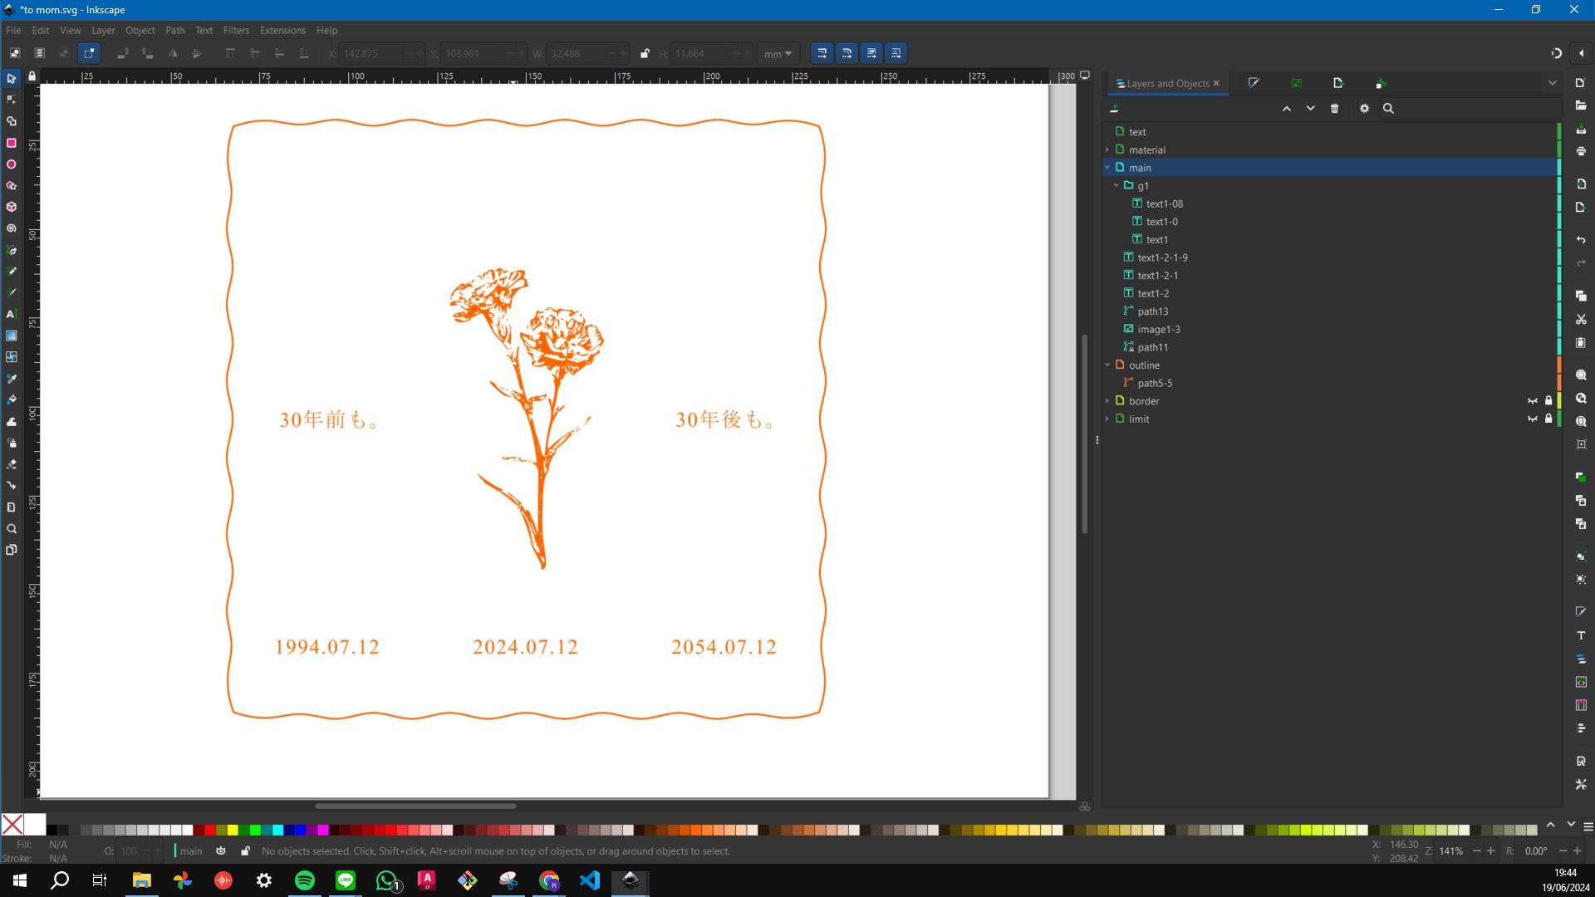Open the Path menu

[x=174, y=30]
